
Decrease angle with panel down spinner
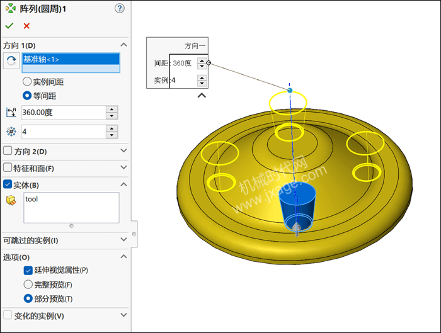(112, 116)
